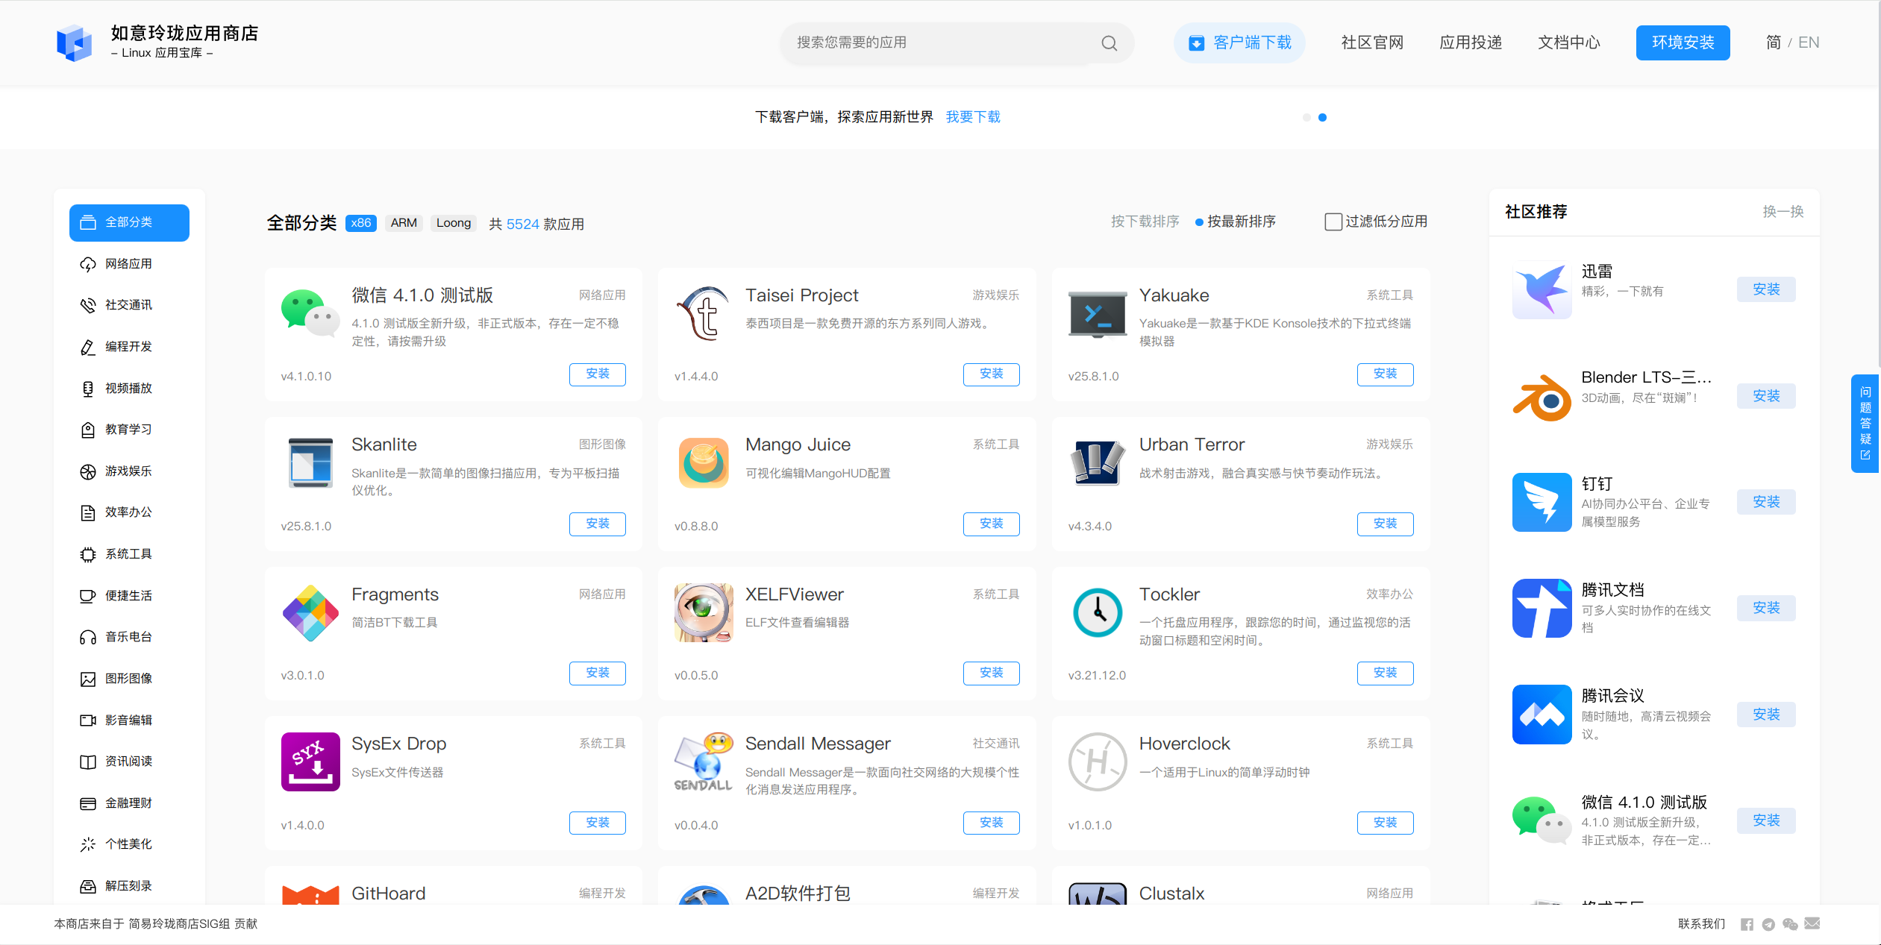The width and height of the screenshot is (1881, 945).
Task: Open the Tockler clock icon
Action: 1097,613
